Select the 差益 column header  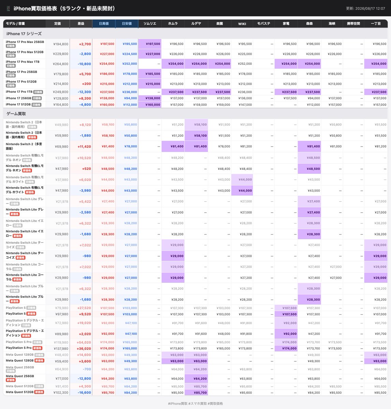pyautogui.click(x=81, y=24)
